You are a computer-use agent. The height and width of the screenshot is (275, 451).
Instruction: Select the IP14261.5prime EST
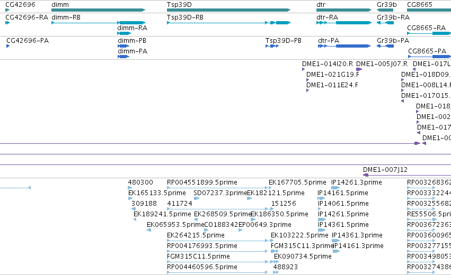(x=322, y=219)
